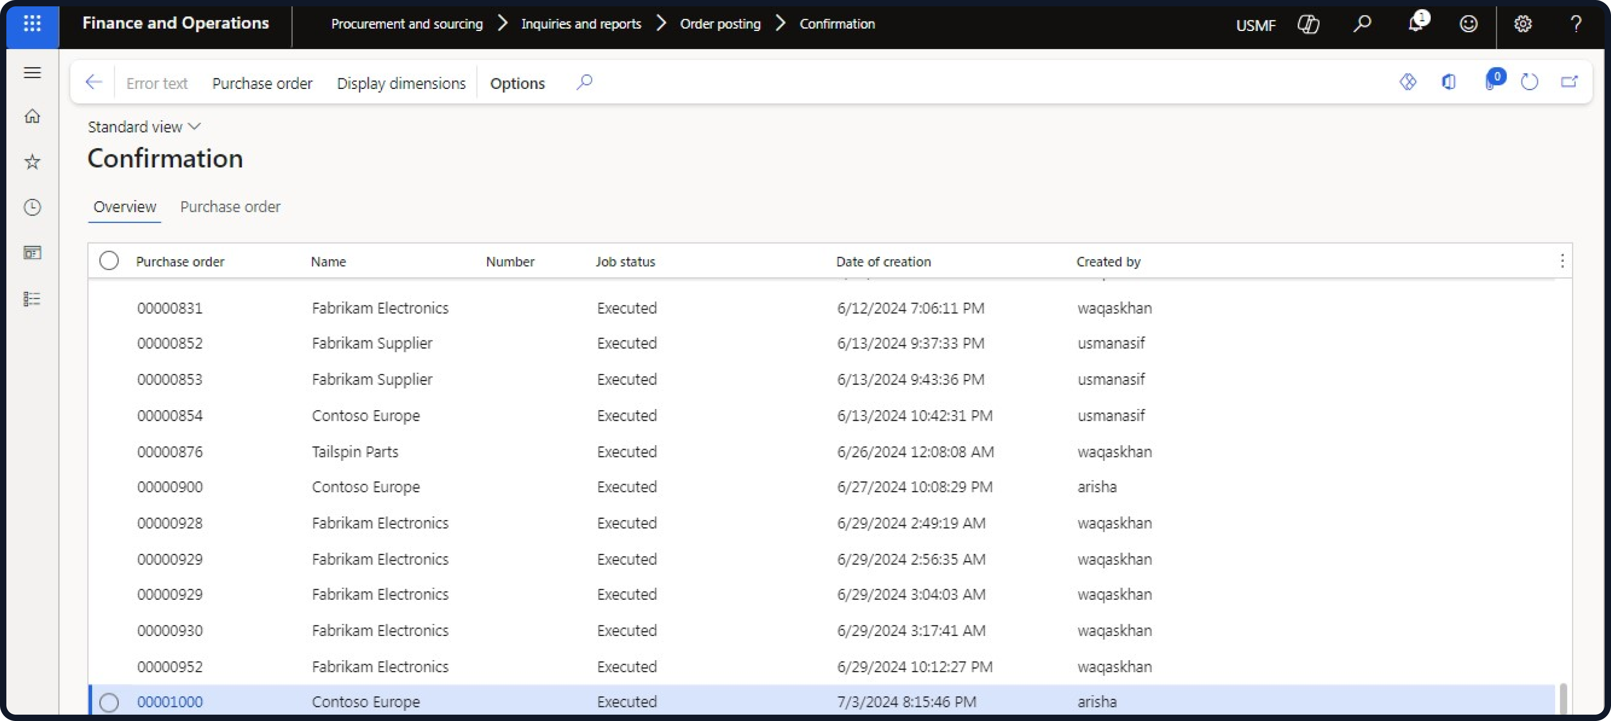Open page in new window icon

click(x=1569, y=82)
